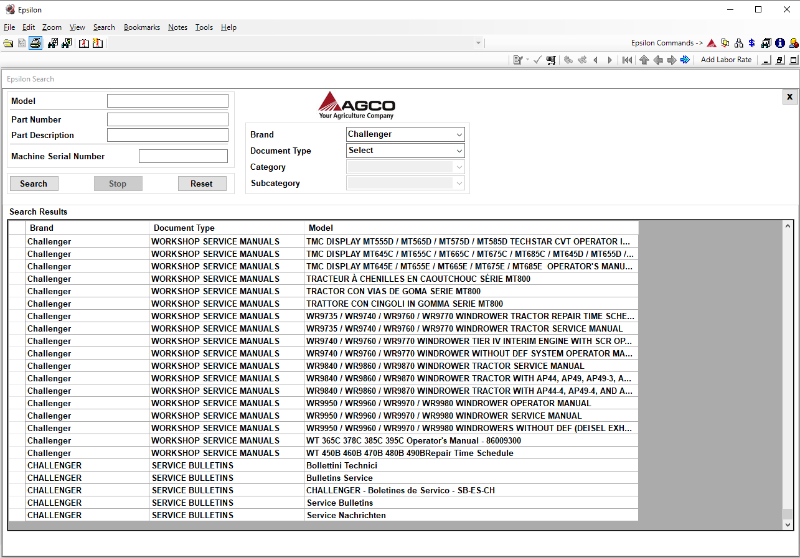Select WT 365C Operator's Manual 86009300 row
The height and width of the screenshot is (558, 800).
pyautogui.click(x=324, y=440)
